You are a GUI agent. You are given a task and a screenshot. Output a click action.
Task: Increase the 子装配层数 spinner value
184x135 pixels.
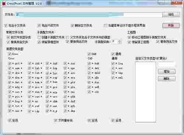(119, 40)
